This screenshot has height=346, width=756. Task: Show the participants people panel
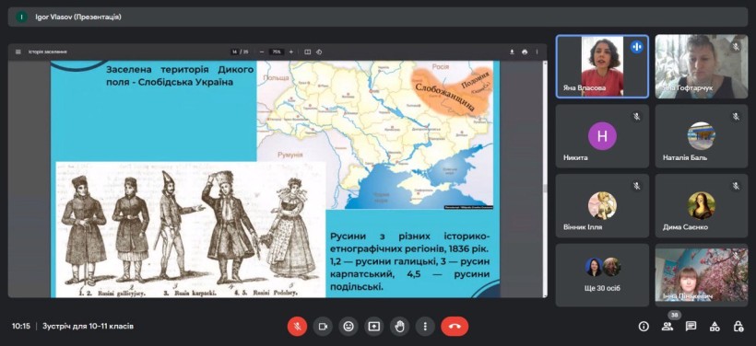click(667, 327)
